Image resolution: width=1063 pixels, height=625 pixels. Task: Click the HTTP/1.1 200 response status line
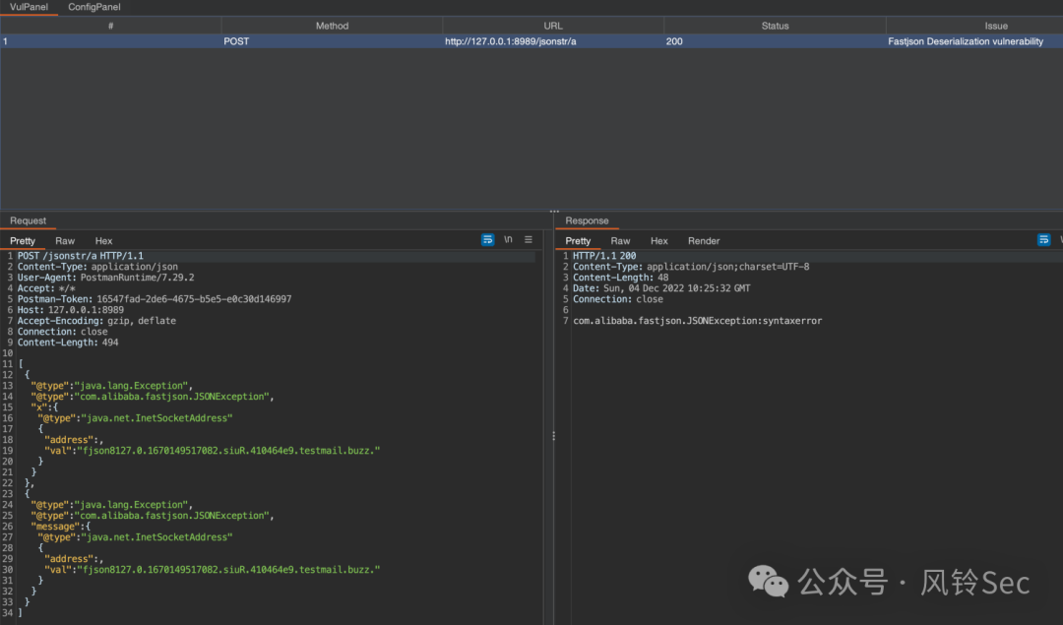[x=604, y=256]
